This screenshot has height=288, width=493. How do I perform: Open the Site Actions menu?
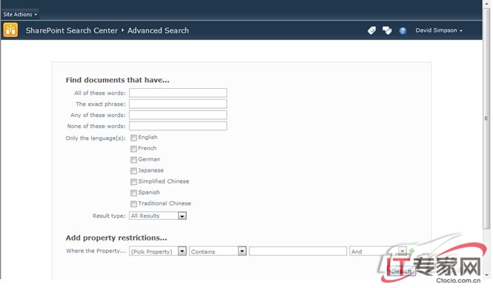[x=20, y=15]
